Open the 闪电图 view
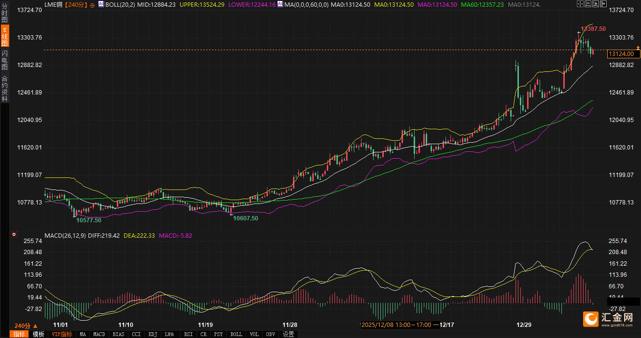The height and width of the screenshot is (338, 641). pyautogui.click(x=4, y=60)
